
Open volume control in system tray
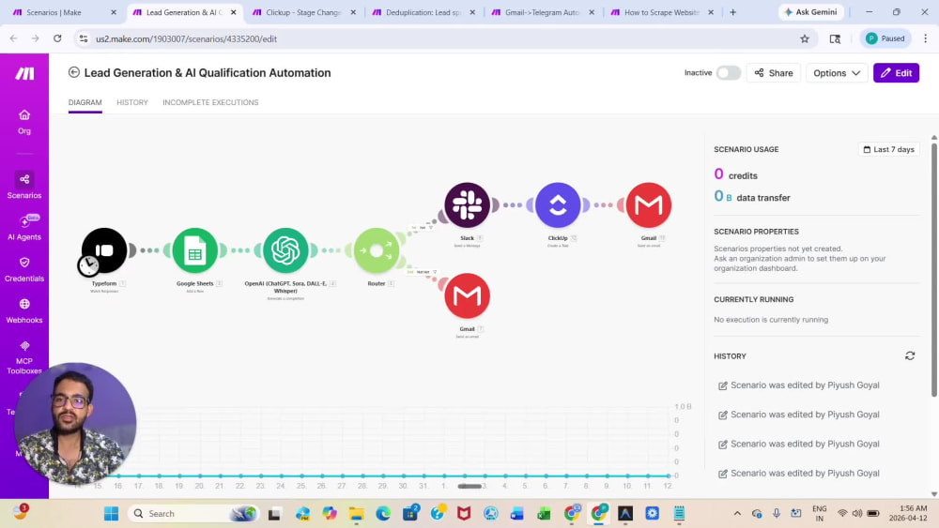pos(857,513)
